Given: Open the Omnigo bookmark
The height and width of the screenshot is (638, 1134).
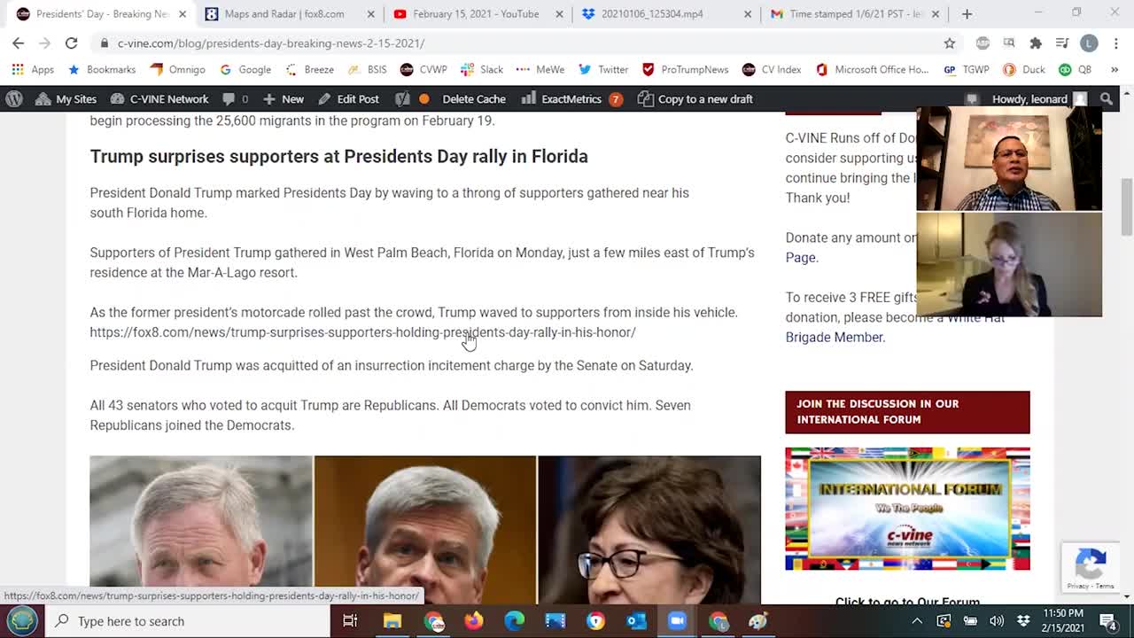Looking at the screenshot, I should click(x=177, y=69).
